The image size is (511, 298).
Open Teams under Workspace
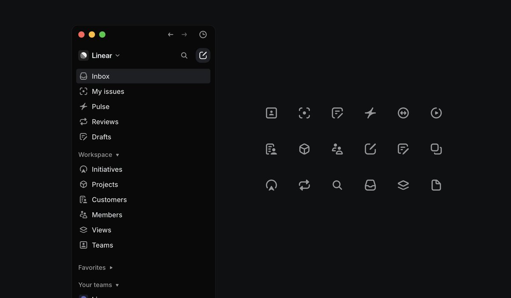[143, 245]
